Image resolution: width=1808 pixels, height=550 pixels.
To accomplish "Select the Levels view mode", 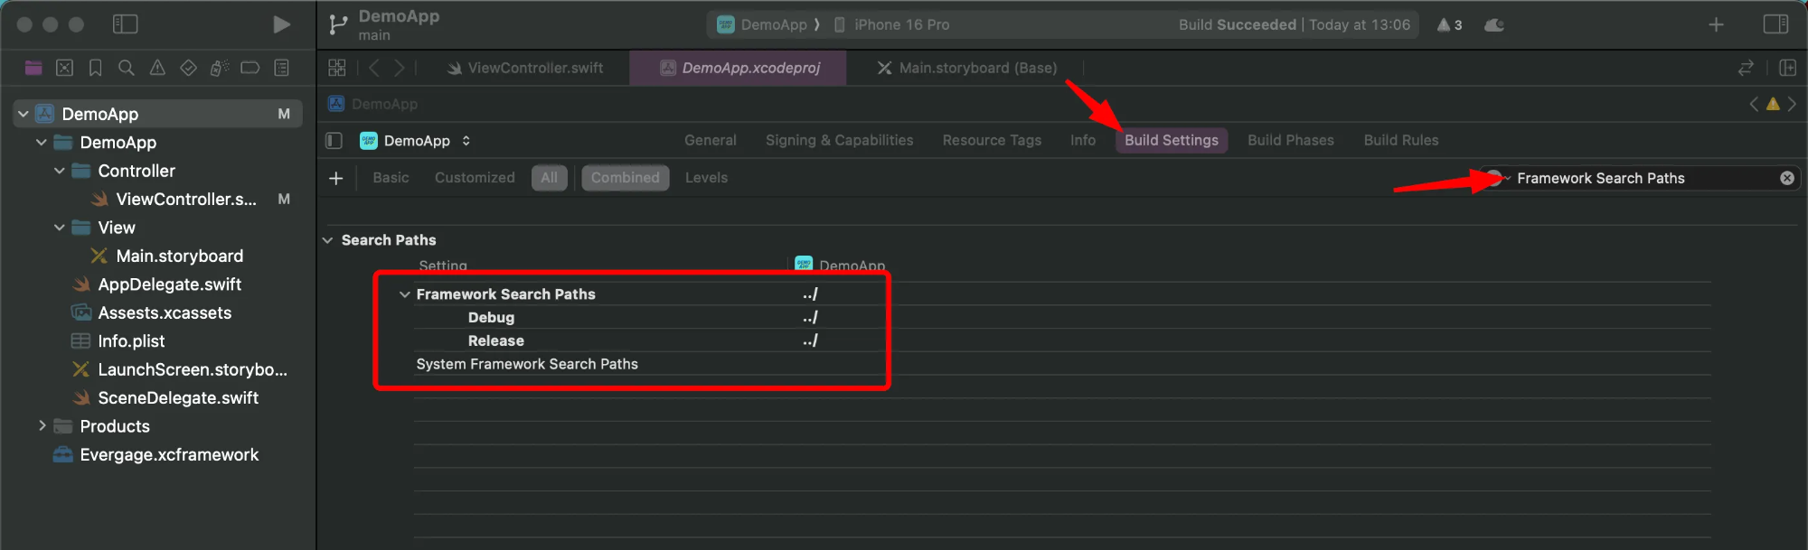I will [706, 178].
